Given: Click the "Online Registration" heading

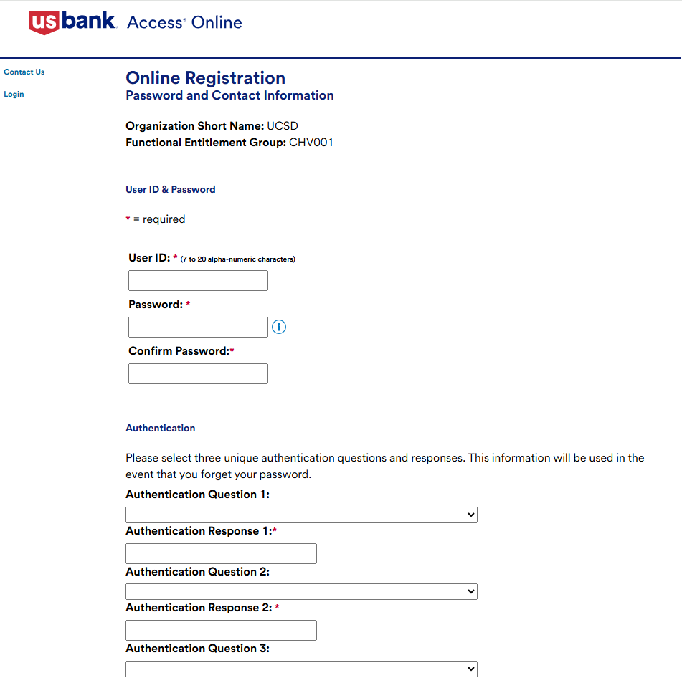Looking at the screenshot, I should [205, 77].
